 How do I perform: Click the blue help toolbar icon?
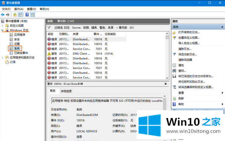(27, 15)
